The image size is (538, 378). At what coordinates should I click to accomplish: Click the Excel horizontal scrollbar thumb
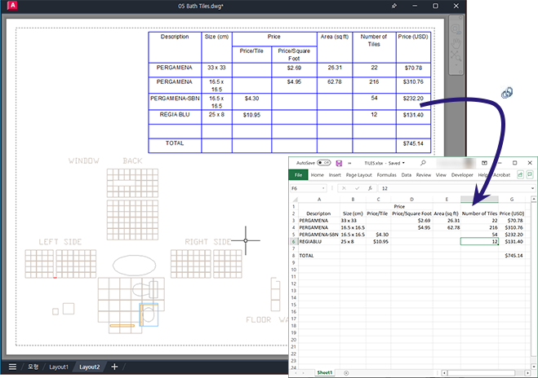coord(482,373)
